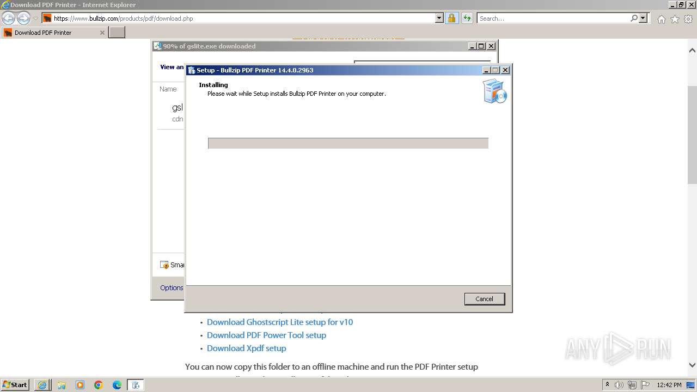Click the security lock icon in address bar
Image resolution: width=697 pixels, height=392 pixels.
[x=451, y=18]
